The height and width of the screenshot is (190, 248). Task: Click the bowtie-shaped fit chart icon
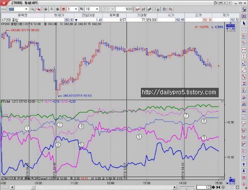[218, 188]
